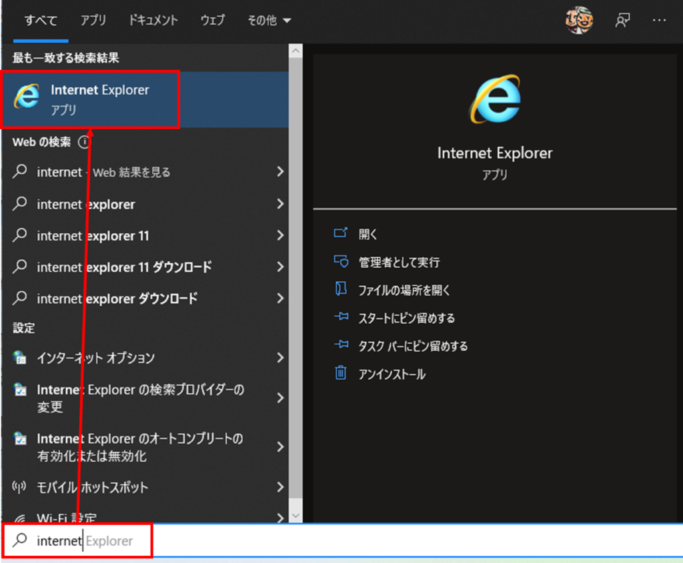
Task: Switch to the ウェブ tab
Action: (x=213, y=20)
